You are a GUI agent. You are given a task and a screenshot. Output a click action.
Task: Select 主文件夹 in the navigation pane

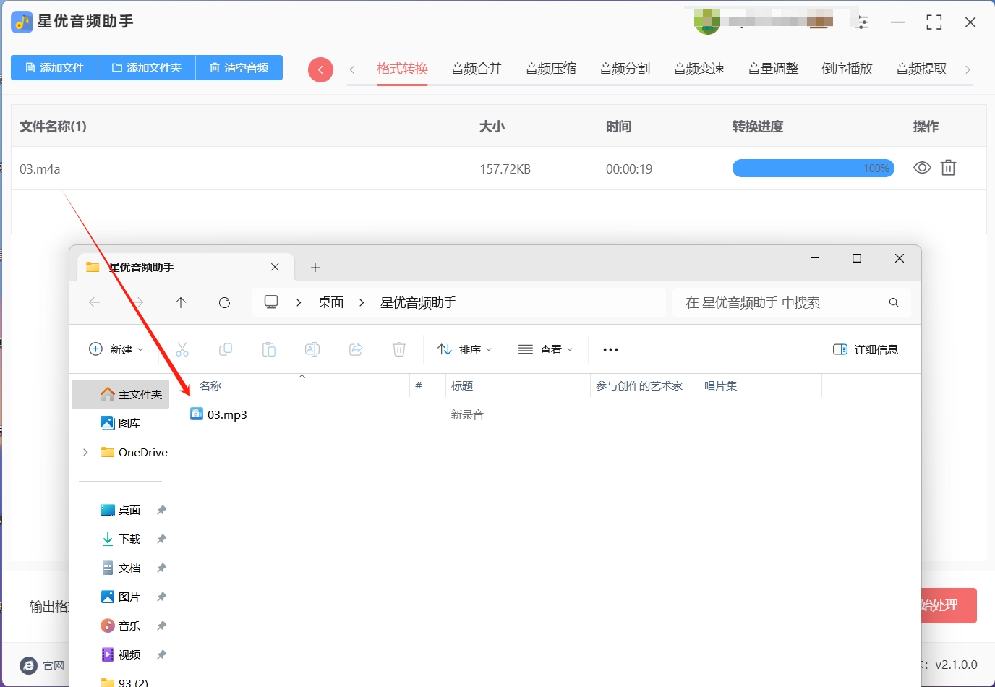click(121, 394)
